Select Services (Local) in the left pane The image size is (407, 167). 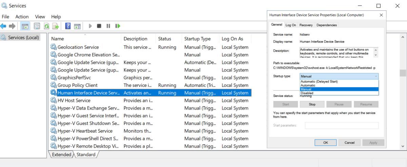coord(23,38)
